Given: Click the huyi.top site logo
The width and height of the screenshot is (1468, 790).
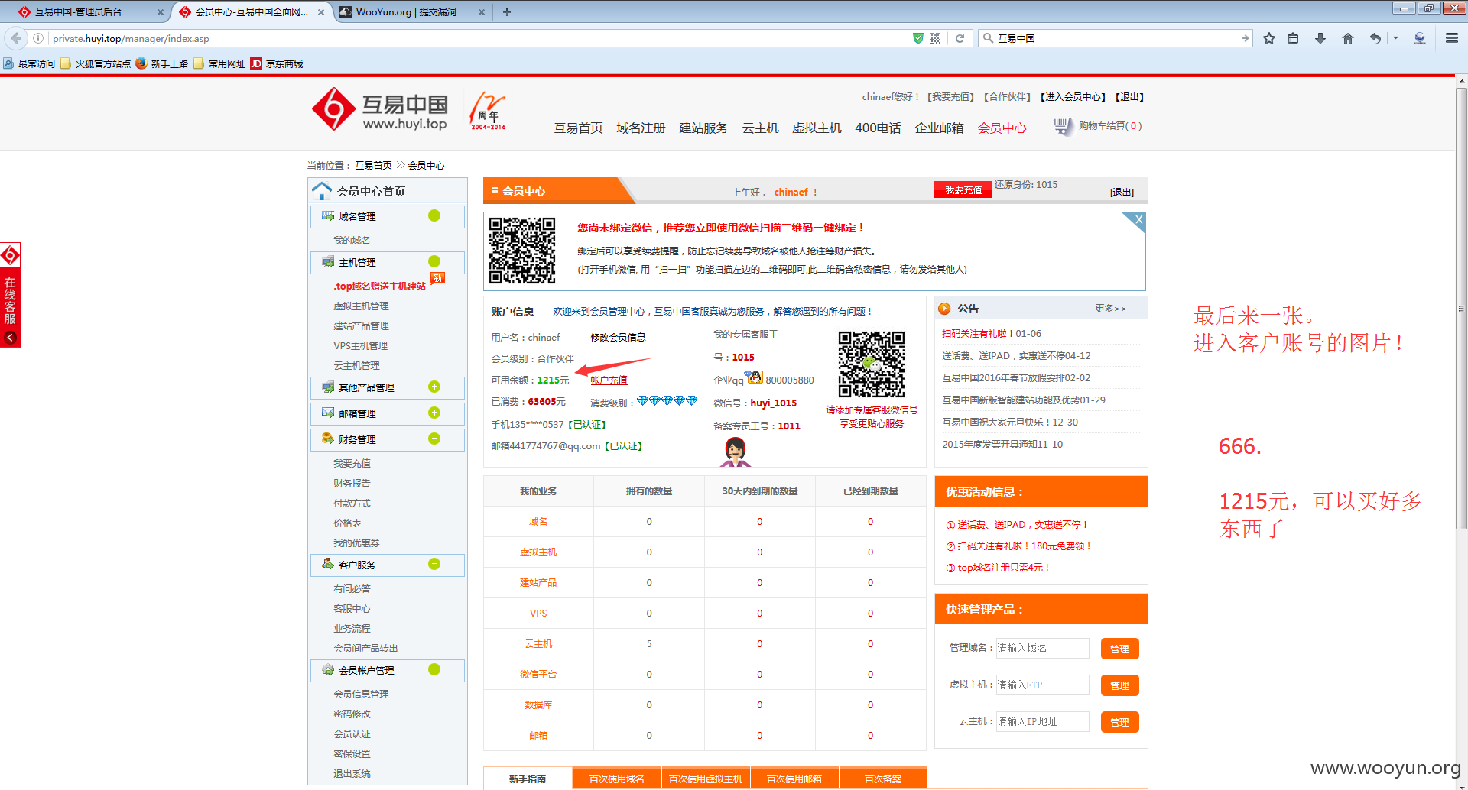Looking at the screenshot, I should pyautogui.click(x=380, y=109).
